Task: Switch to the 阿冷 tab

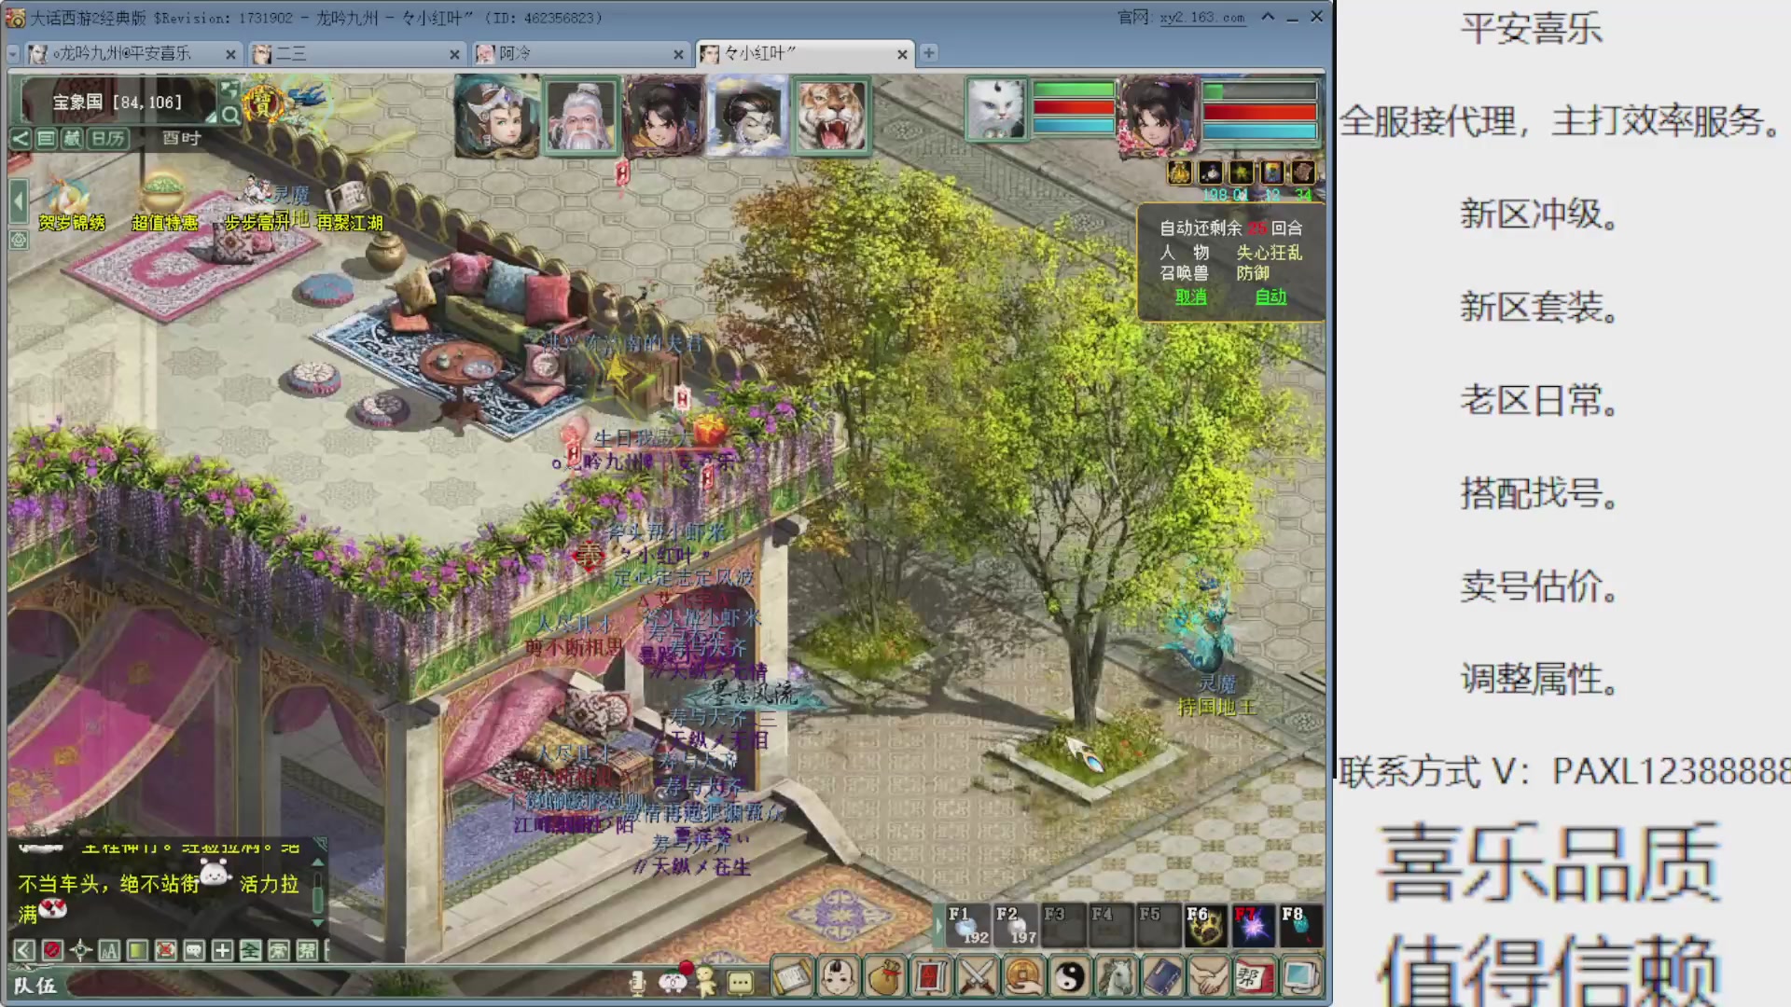Action: [x=580, y=54]
